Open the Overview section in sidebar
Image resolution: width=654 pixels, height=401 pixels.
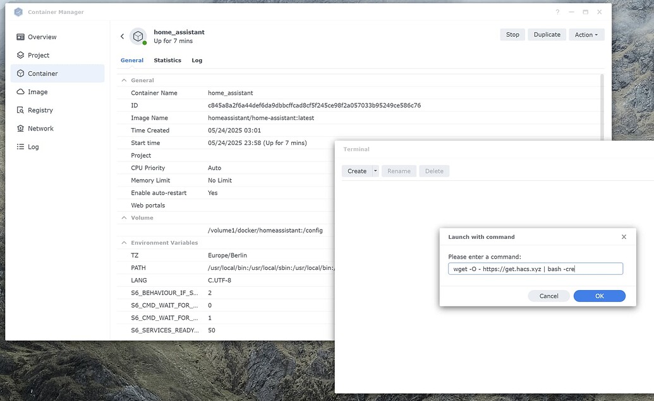point(36,37)
